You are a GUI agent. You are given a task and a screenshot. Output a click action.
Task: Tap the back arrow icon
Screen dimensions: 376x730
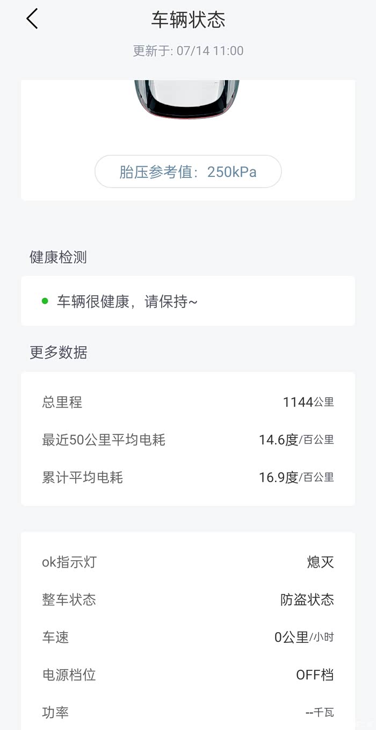pos(32,19)
